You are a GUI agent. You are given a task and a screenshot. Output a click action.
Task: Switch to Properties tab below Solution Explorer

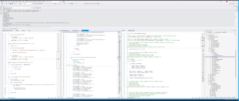[217, 97]
